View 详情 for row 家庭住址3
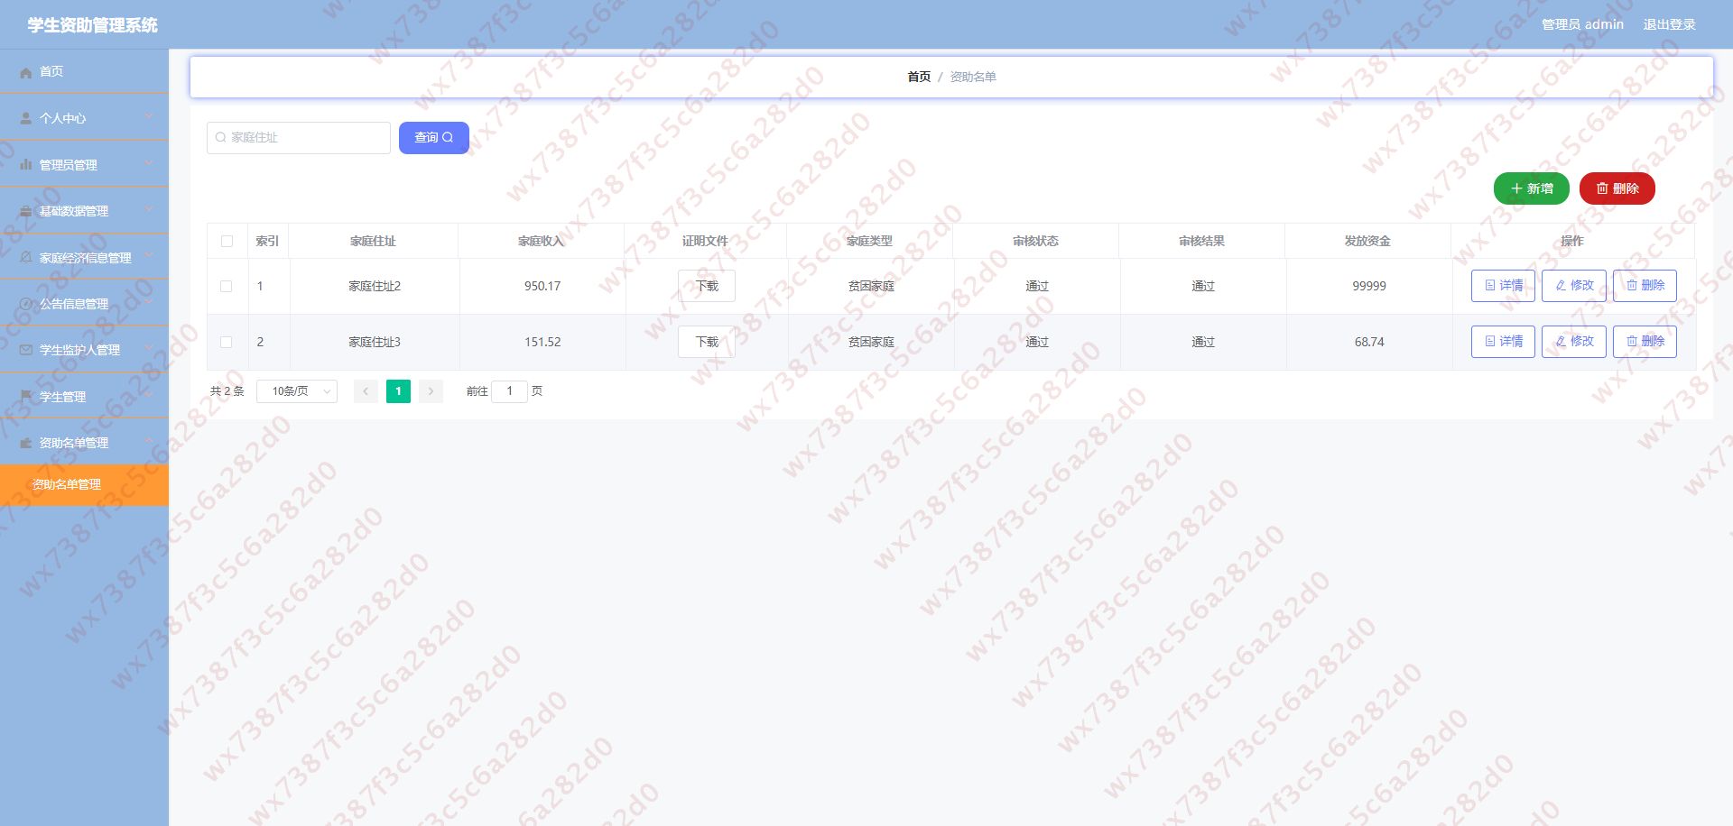The height and width of the screenshot is (826, 1733). (x=1503, y=342)
